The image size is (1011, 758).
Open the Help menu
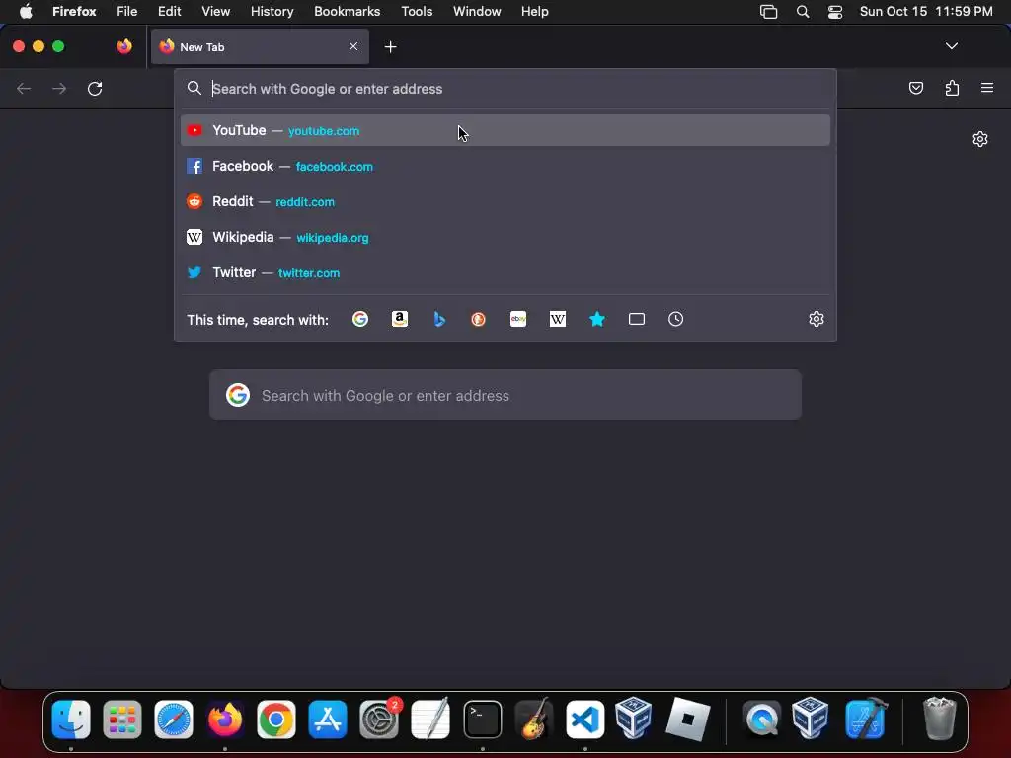tap(534, 12)
